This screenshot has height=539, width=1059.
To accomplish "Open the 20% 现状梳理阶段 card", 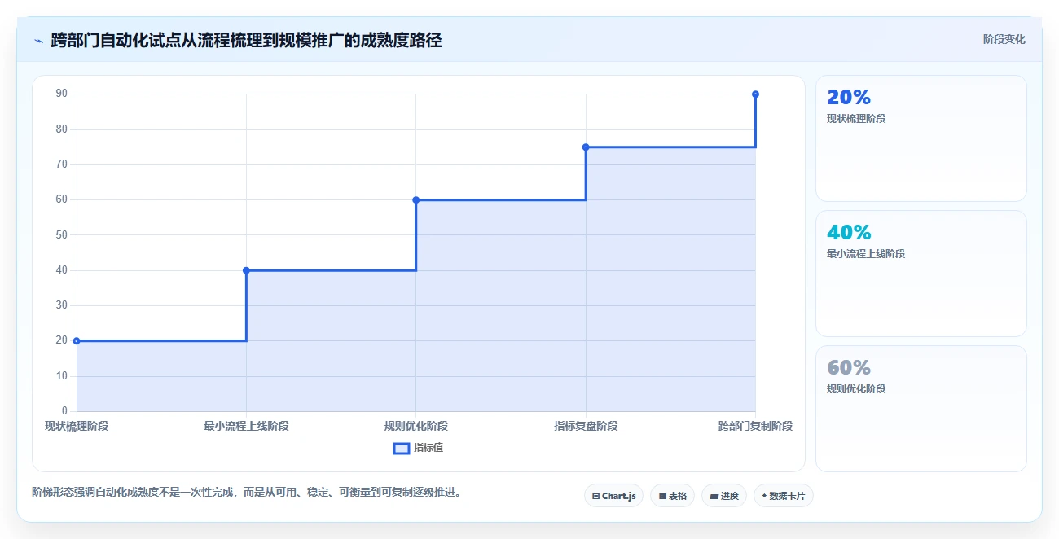I will pos(921,138).
